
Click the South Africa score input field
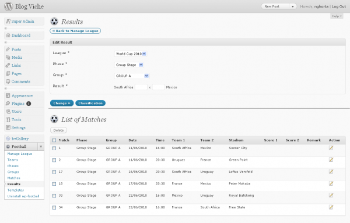[141, 87]
